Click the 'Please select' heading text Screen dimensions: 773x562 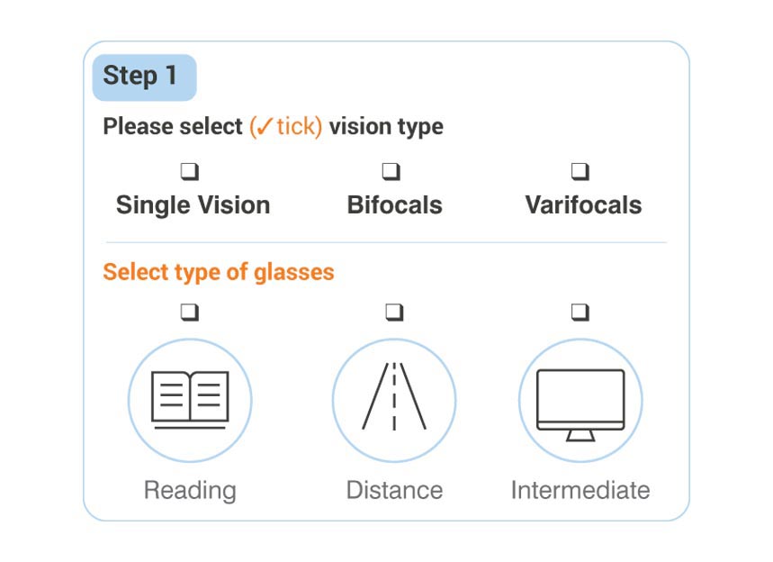pyautogui.click(x=173, y=126)
